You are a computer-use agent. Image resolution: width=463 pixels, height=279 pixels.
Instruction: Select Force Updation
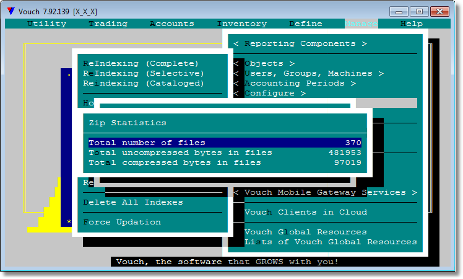pyautogui.click(x=122, y=223)
